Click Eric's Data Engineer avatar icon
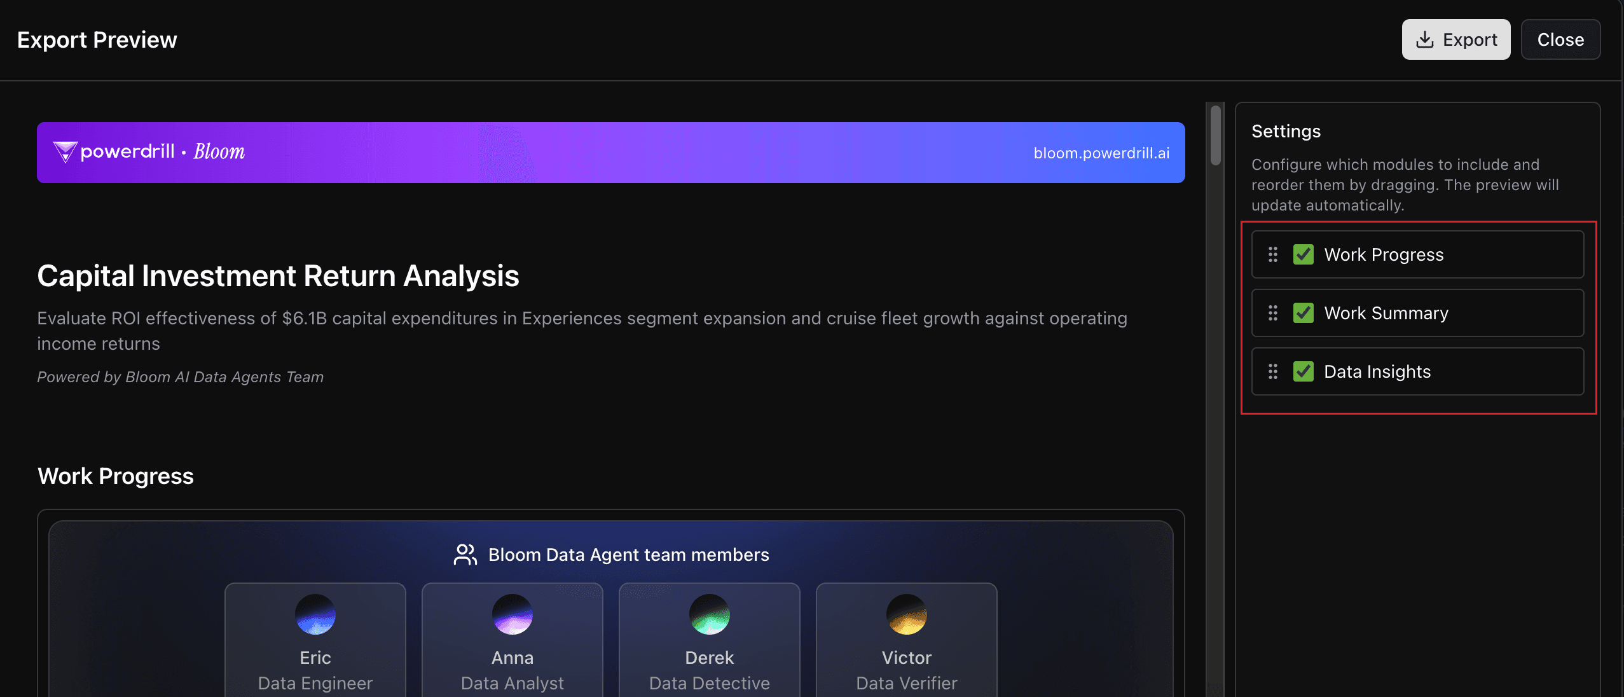Image resolution: width=1624 pixels, height=697 pixels. point(315,615)
